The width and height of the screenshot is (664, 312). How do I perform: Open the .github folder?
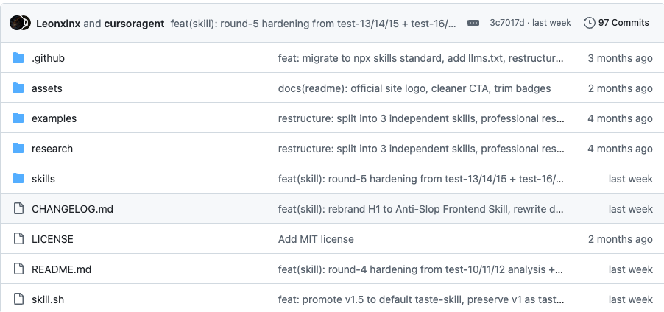[49, 58]
